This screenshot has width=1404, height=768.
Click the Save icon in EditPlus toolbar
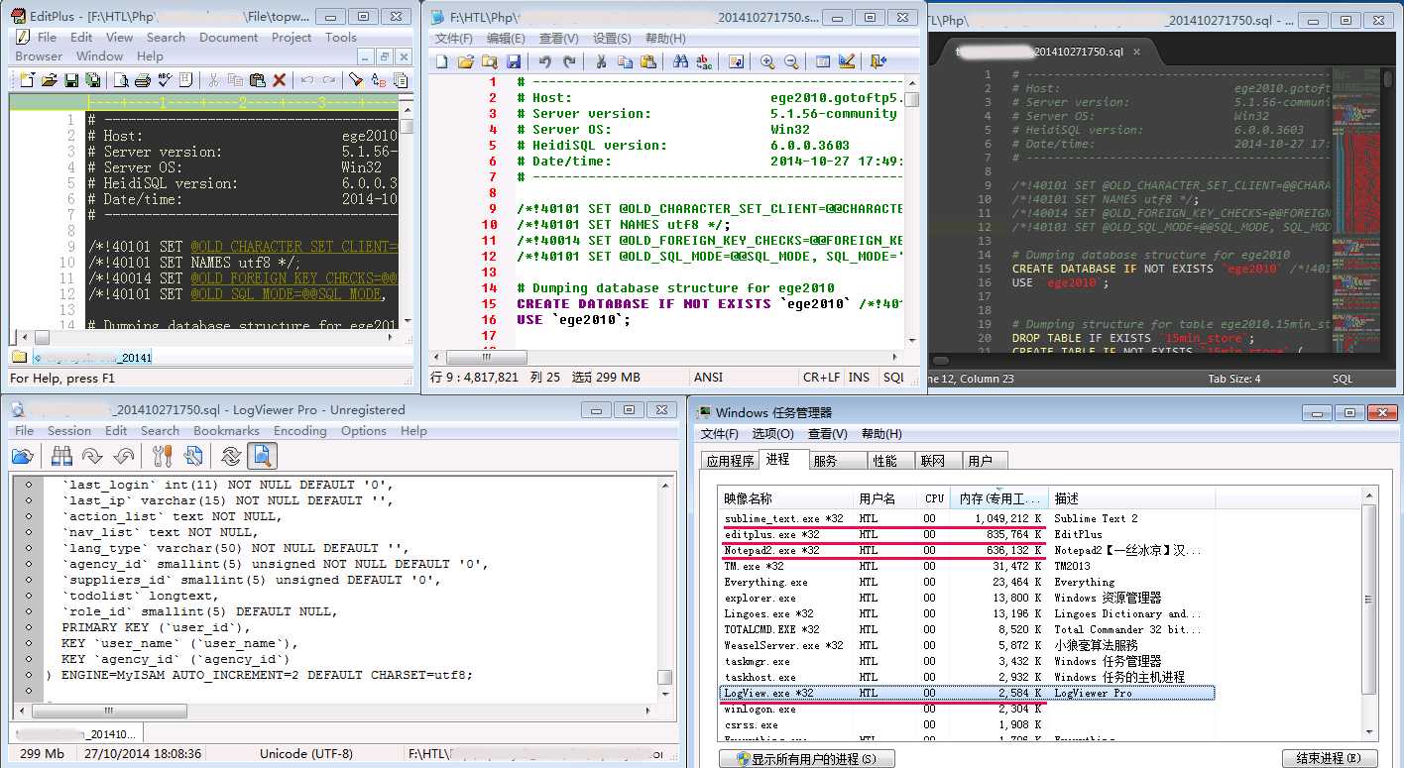click(x=71, y=80)
